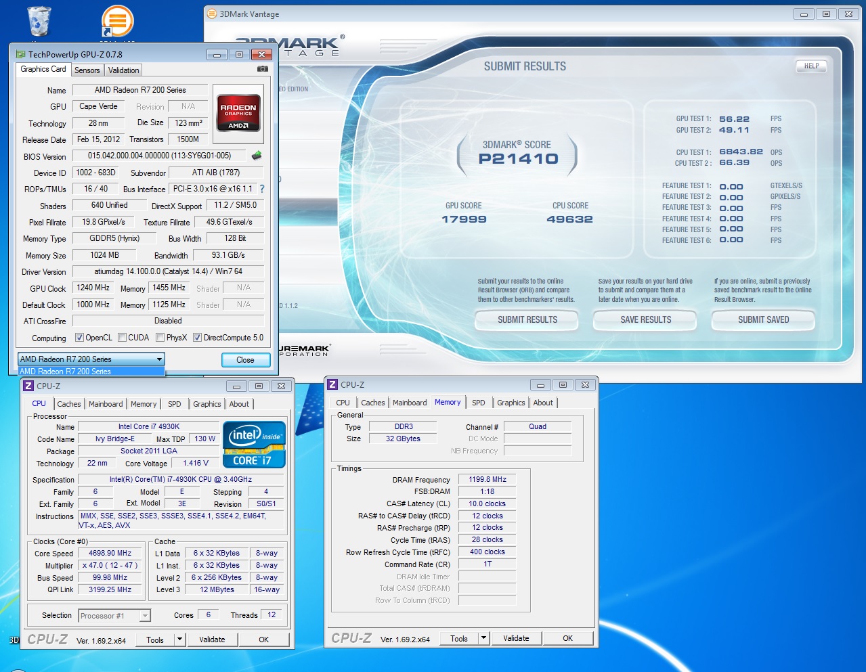The width and height of the screenshot is (866, 672).
Task: Expand Tools dropdown arrow in left CPU-Z
Action: click(179, 640)
